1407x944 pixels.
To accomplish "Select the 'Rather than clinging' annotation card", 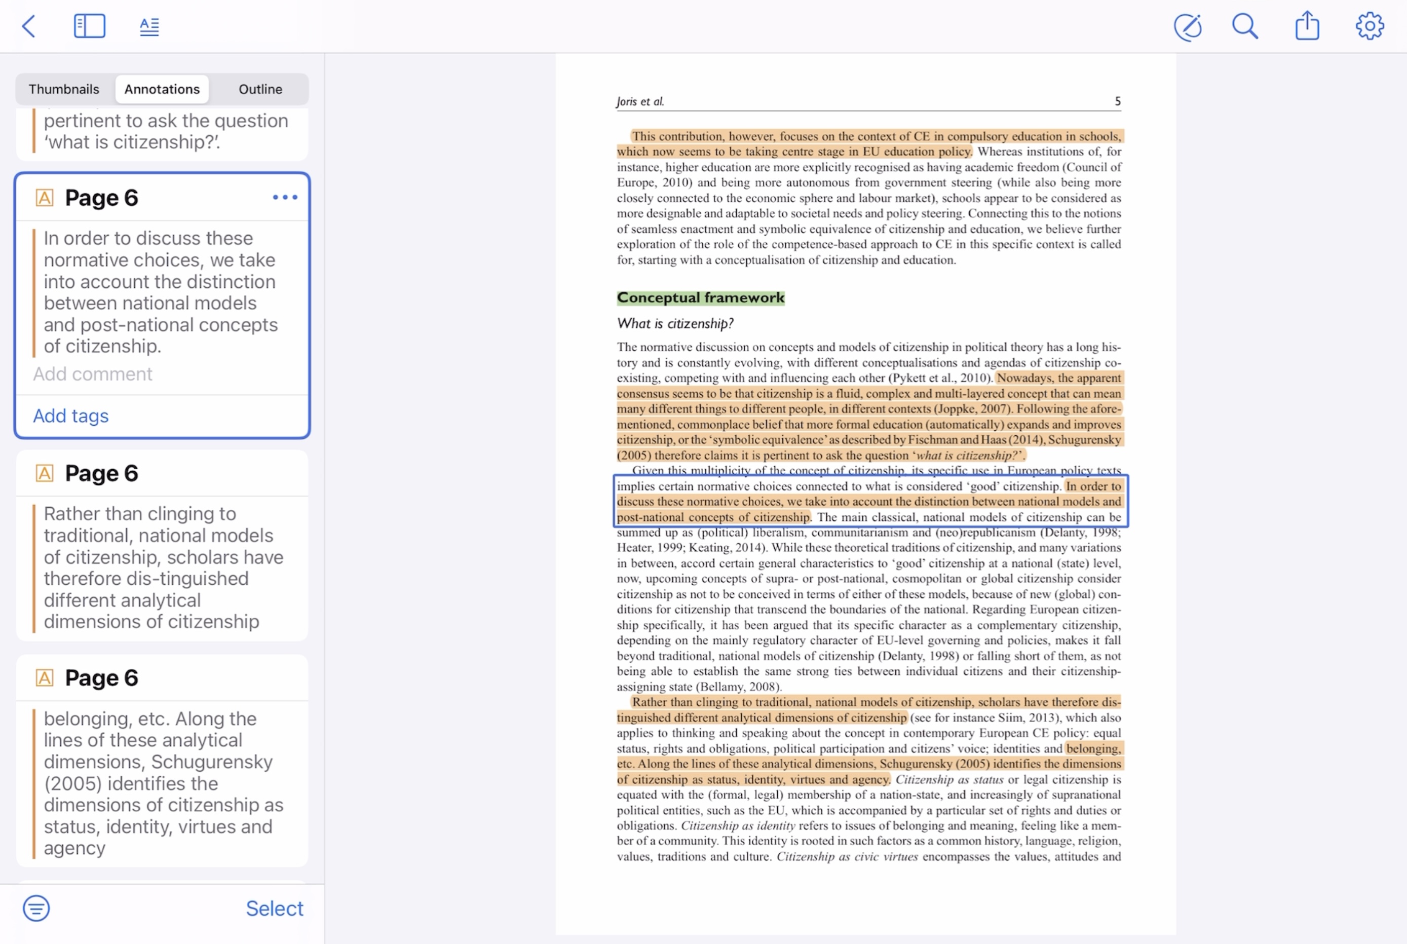I will coord(163,567).
